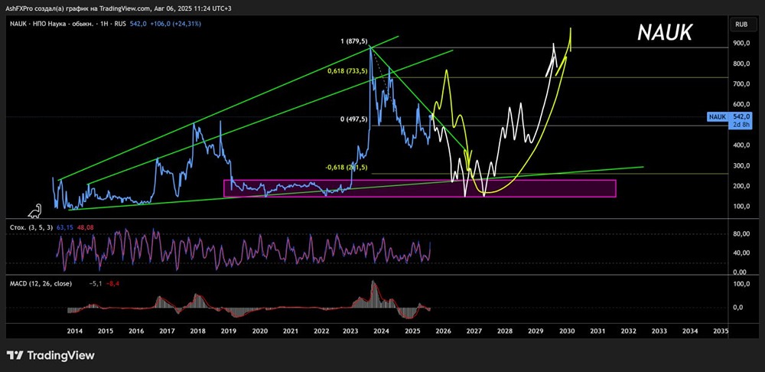Click '2016' on the time axis
The width and height of the screenshot is (765, 372).
pos(136,331)
